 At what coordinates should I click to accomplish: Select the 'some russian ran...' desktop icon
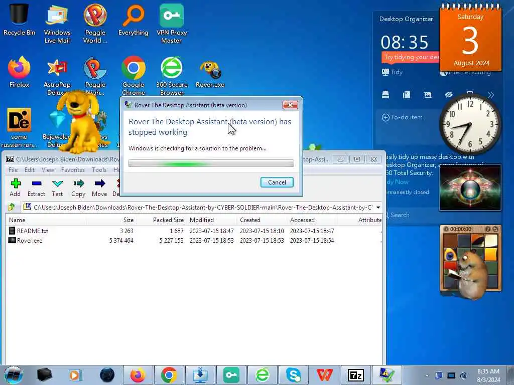pos(19,128)
